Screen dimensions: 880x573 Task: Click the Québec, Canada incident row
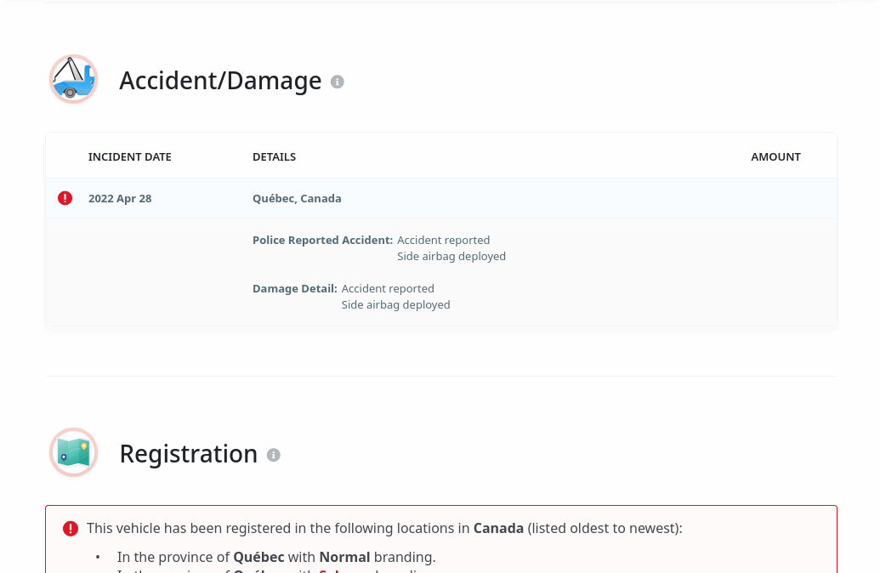[441, 198]
